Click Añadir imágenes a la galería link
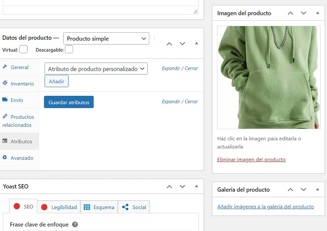327x231 pixels. 265,207
